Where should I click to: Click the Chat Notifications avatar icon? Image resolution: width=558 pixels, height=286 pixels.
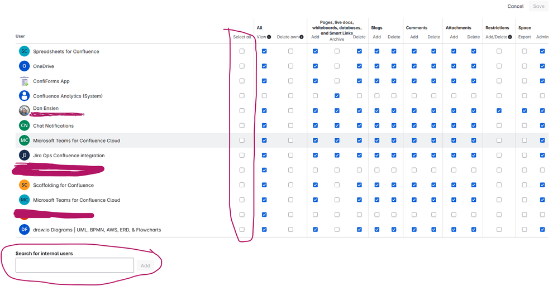[24, 125]
